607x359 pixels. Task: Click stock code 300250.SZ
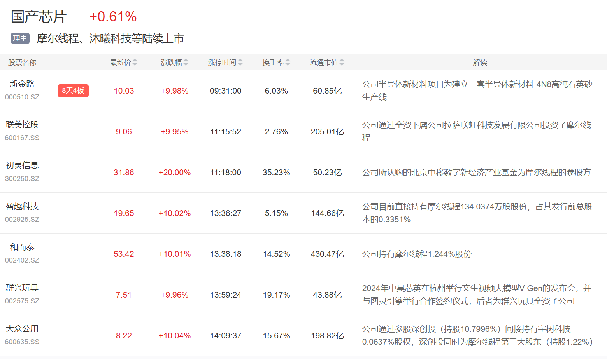tap(22, 179)
